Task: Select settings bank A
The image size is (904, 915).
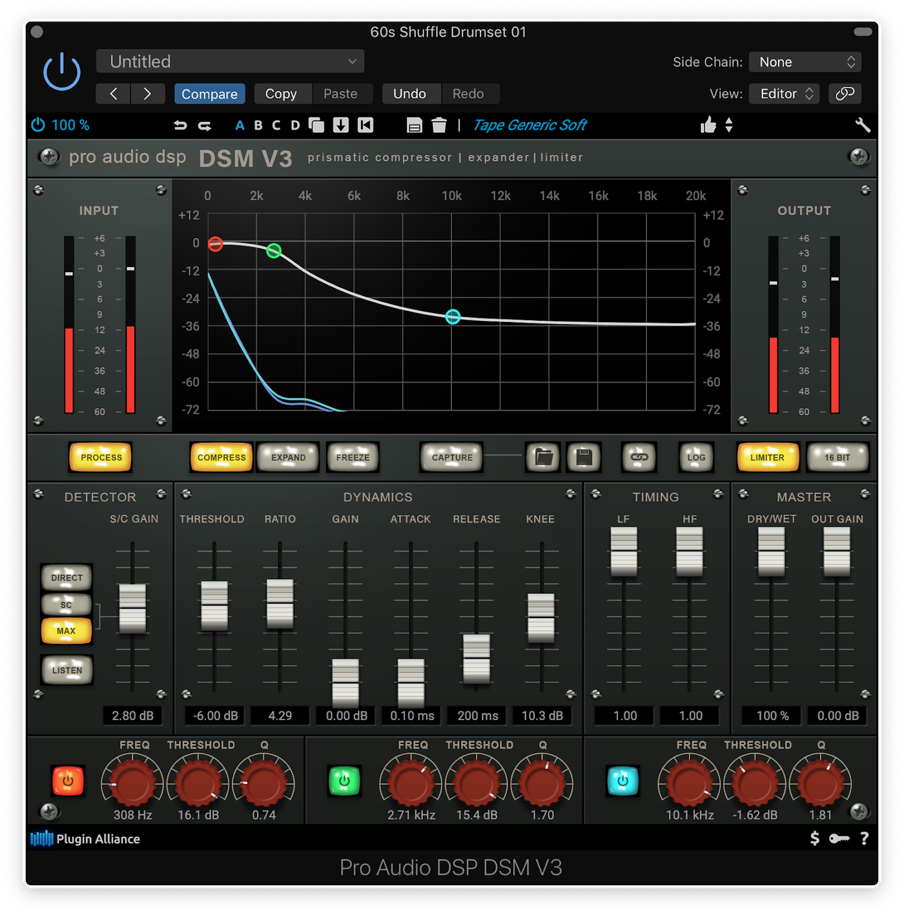Action: 240,125
